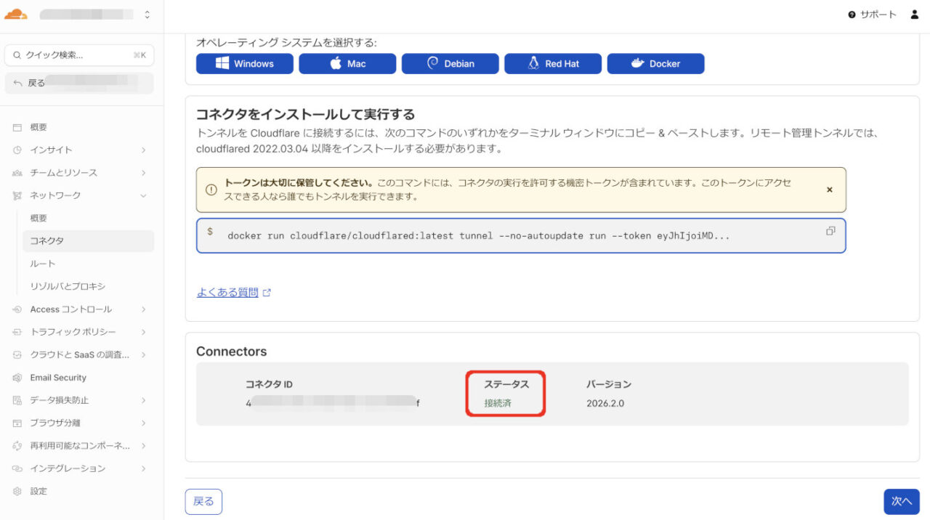Click the docker run command text box
This screenshot has height=520, width=930.
521,236
